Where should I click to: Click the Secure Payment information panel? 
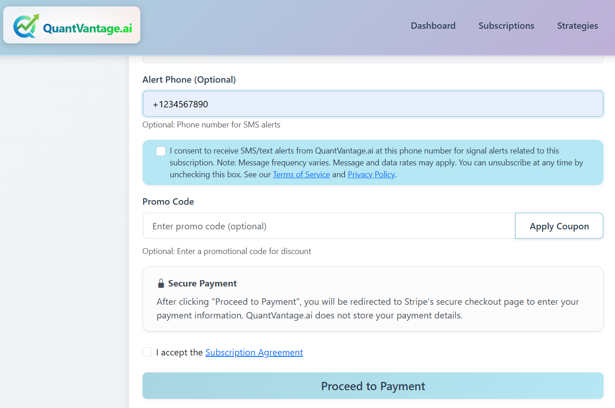pos(373,299)
